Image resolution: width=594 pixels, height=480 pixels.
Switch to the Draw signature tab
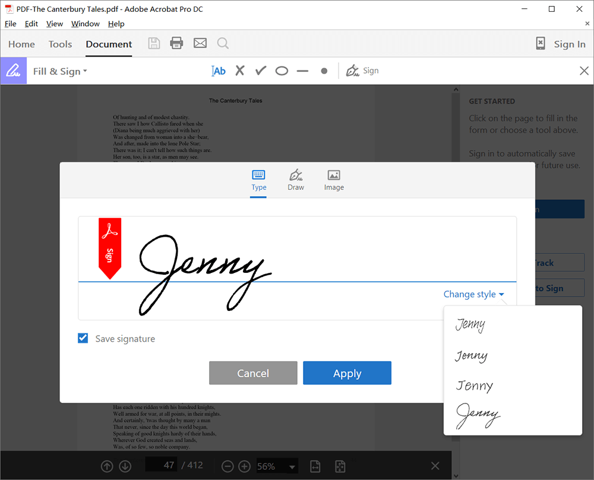click(x=296, y=180)
